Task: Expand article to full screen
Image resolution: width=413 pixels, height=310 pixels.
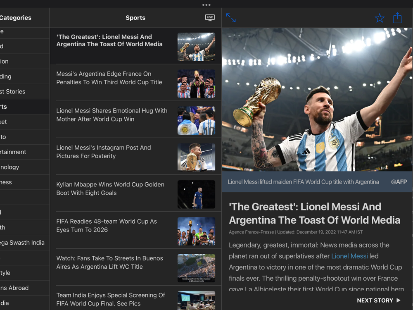Action: coord(231,18)
